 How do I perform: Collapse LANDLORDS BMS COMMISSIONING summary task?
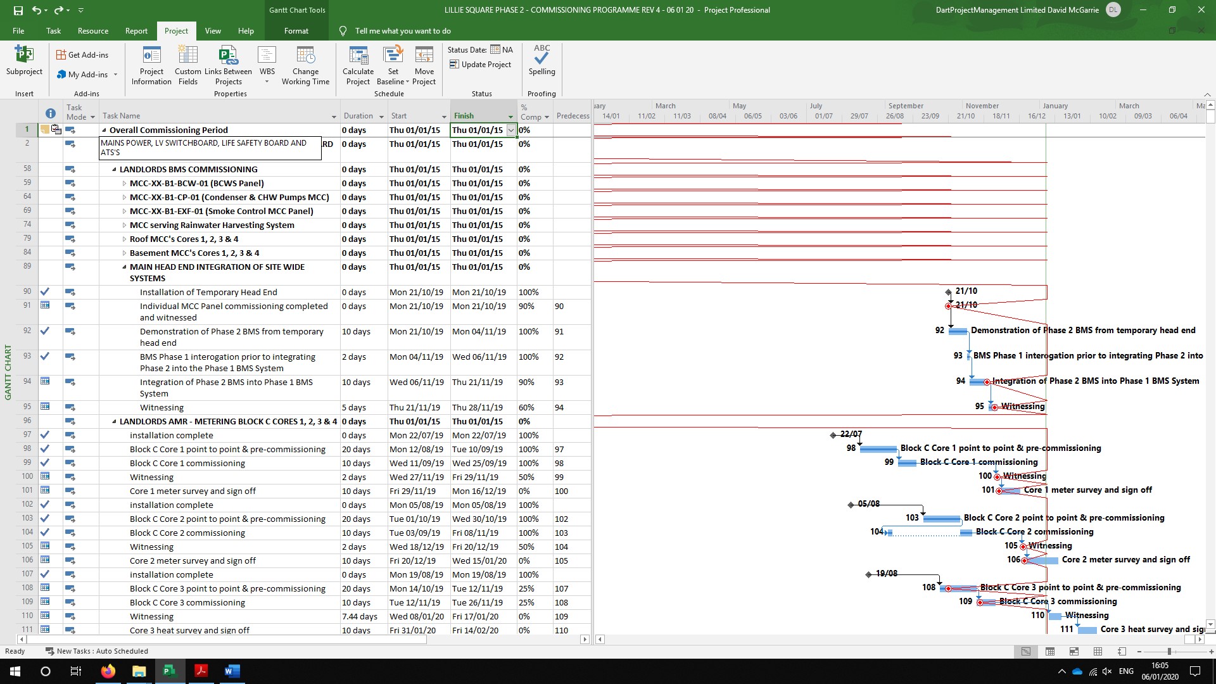115,170
